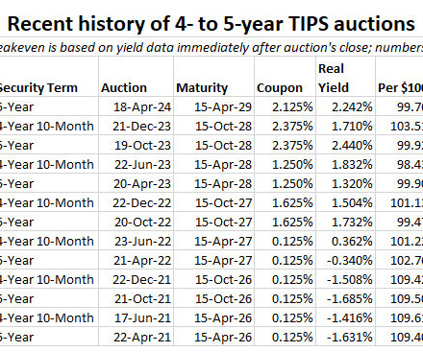Screen dimensions: 423x352
Task: Select the 23-Jun-22 auction date cell
Action: pos(136,241)
